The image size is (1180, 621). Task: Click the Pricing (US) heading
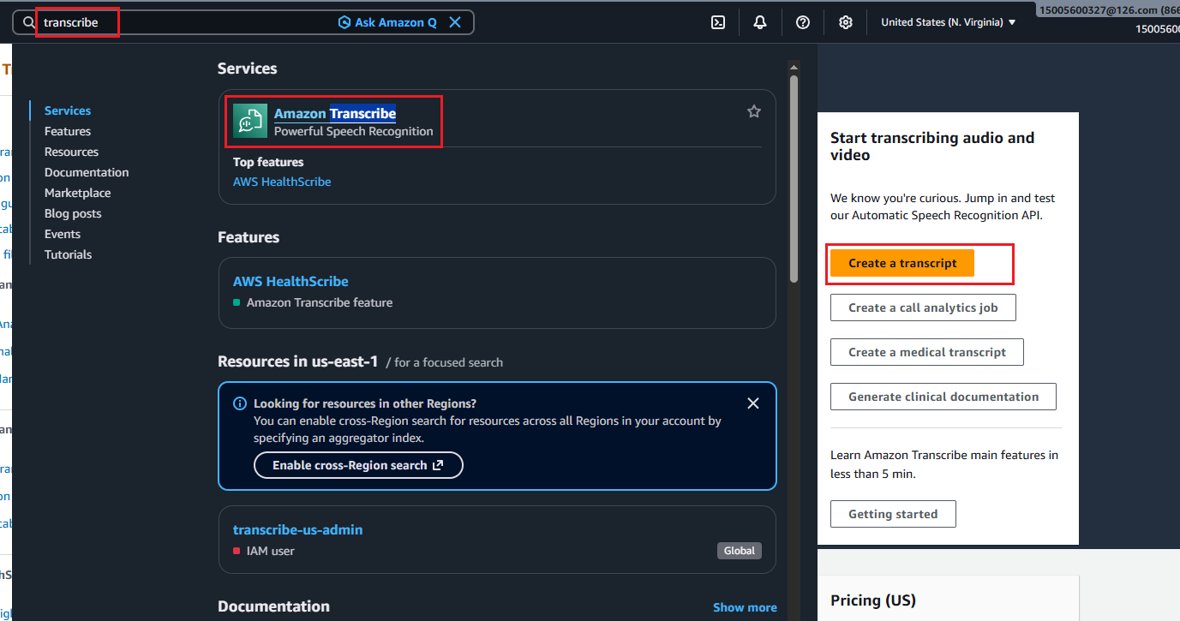click(873, 600)
